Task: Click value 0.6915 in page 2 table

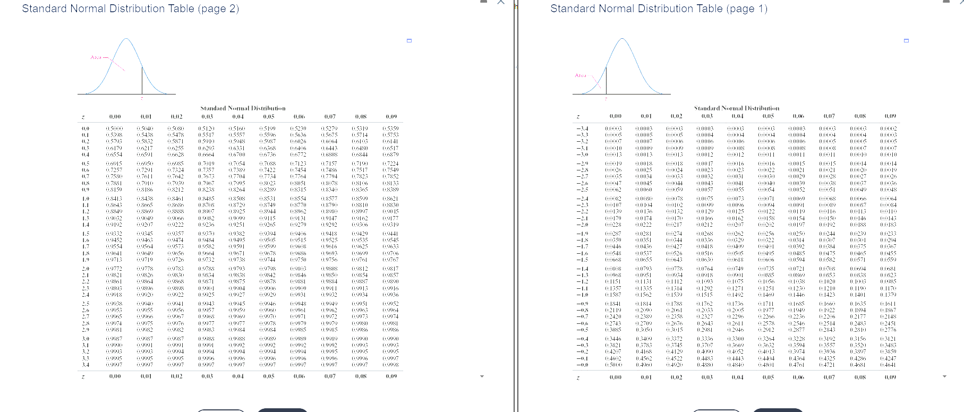Action: [114, 164]
